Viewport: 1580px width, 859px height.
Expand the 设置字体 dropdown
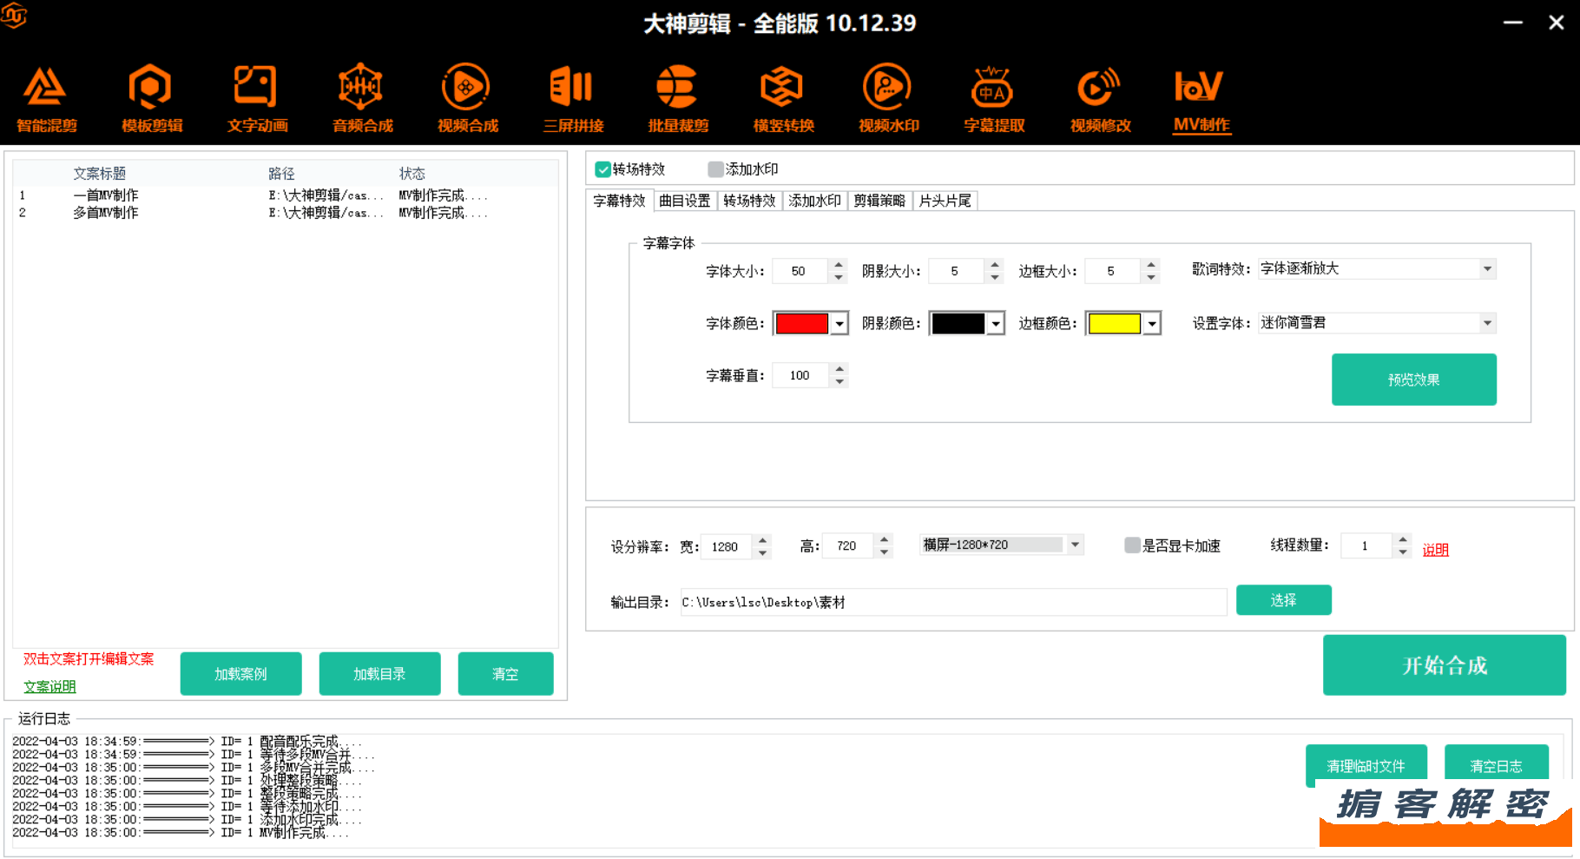(x=1487, y=323)
